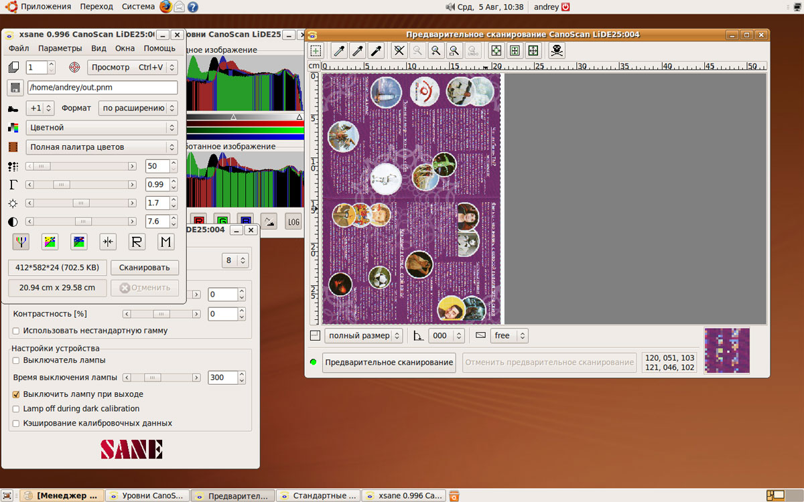804x502 pixels.
Task: Click the R restore enhancement button
Action: click(x=137, y=242)
